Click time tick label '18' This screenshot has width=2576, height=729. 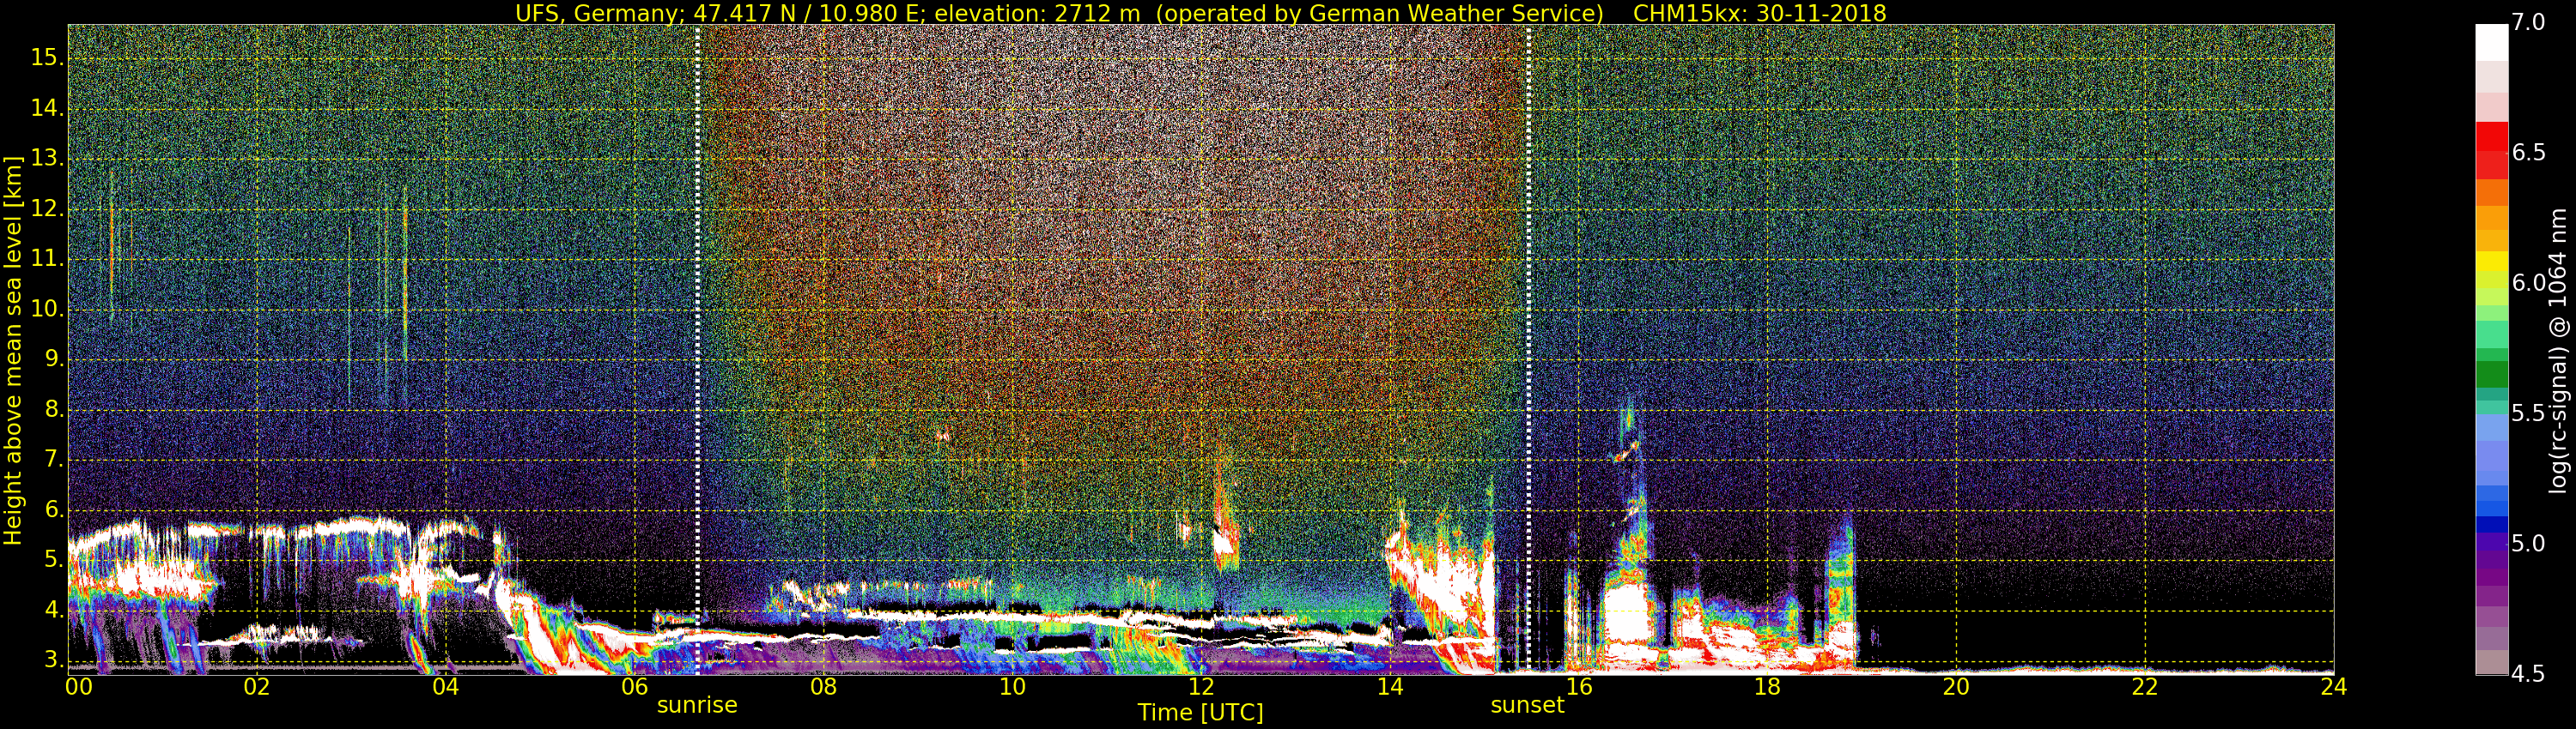click(1768, 687)
